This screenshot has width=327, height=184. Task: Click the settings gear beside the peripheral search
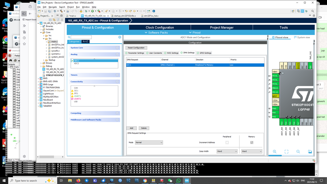point(120,37)
